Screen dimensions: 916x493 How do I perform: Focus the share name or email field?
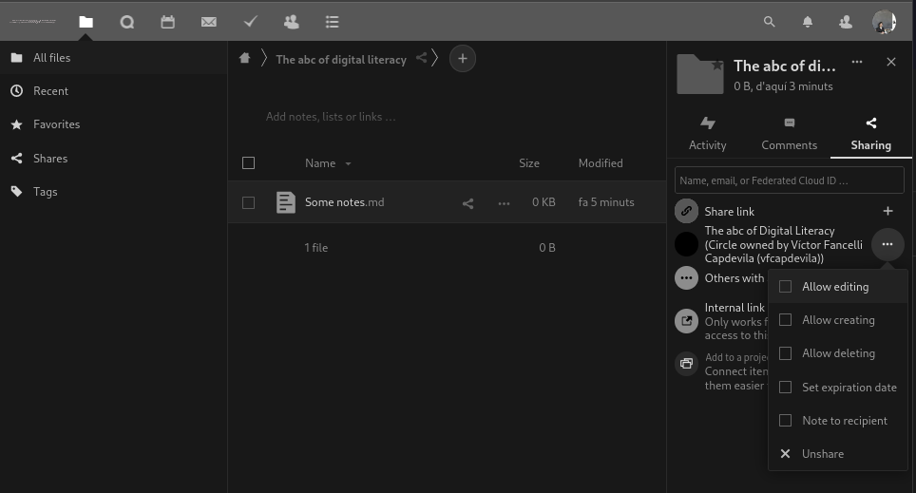click(789, 180)
